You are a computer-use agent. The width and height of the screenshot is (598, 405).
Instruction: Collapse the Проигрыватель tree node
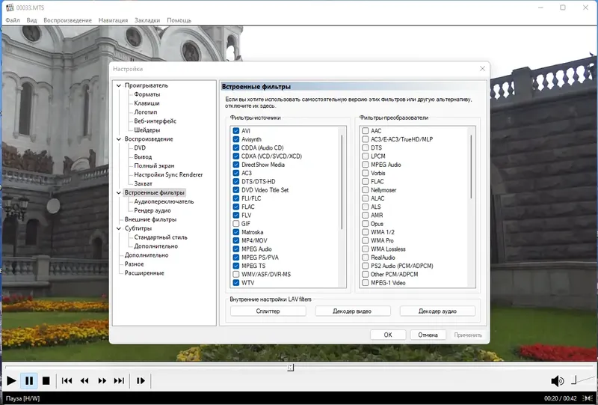[x=119, y=85]
